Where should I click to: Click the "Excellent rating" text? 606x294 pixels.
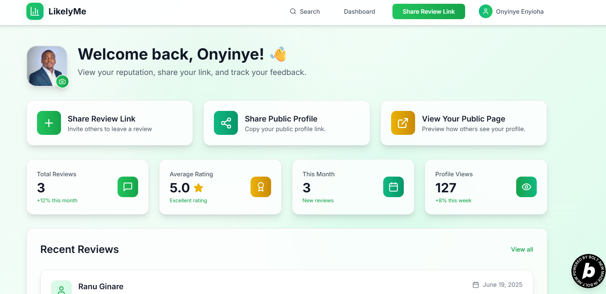tap(188, 201)
